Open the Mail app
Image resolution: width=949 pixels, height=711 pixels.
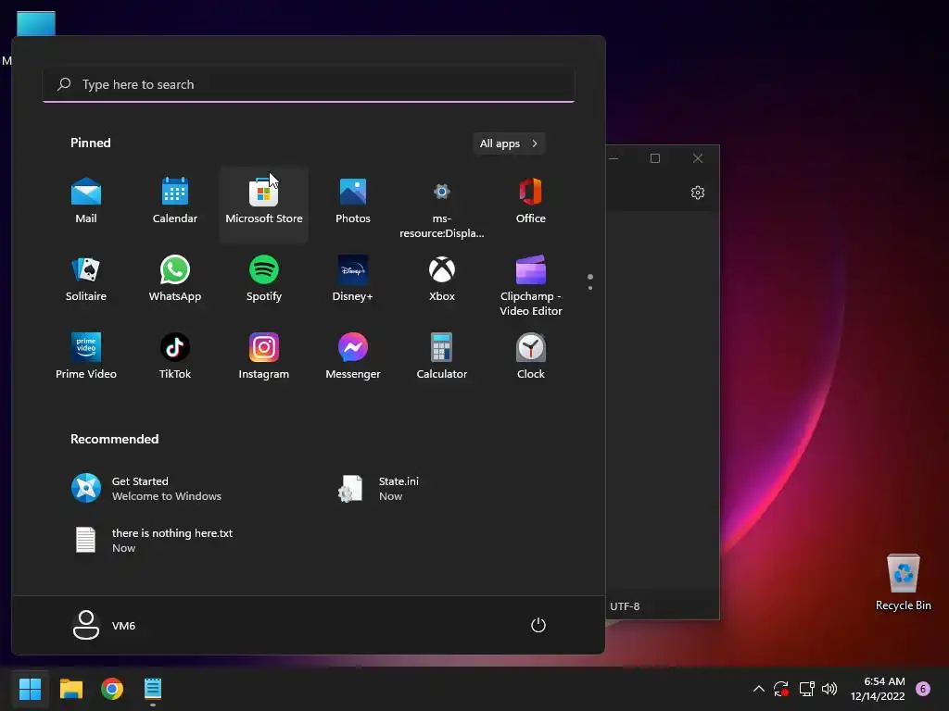tap(86, 203)
